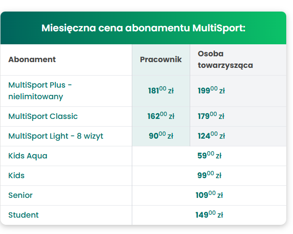Select the 109 zł Senior price

tap(209, 195)
